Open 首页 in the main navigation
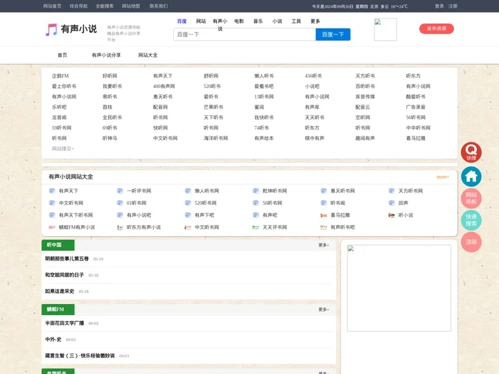 [x=62, y=55]
